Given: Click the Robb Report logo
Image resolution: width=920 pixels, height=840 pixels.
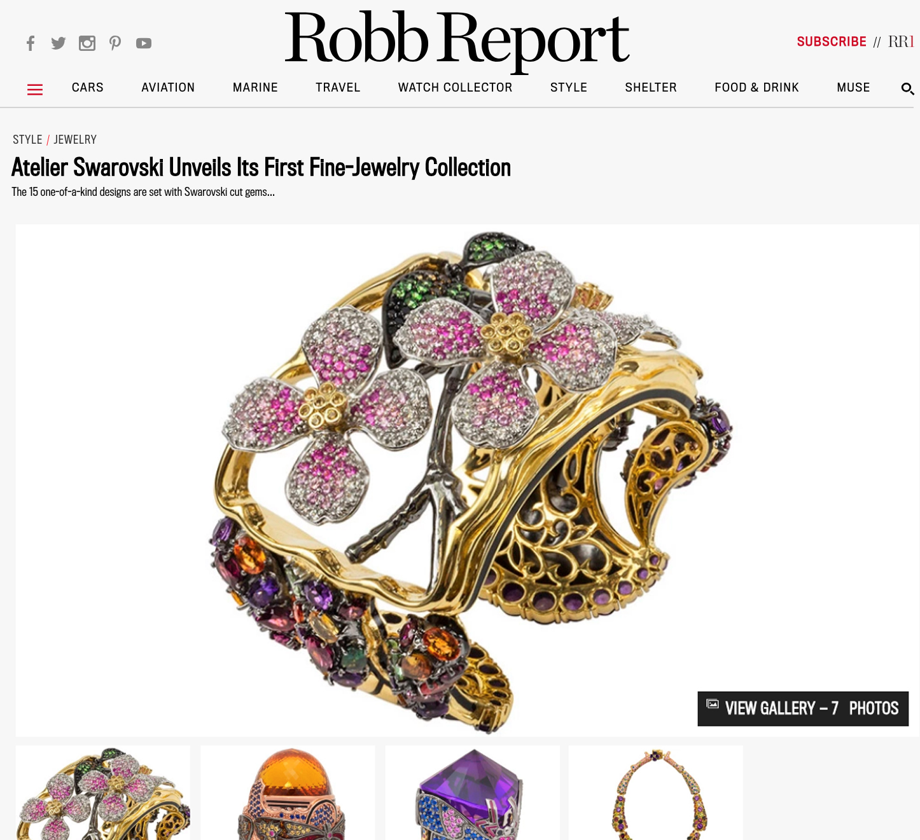Looking at the screenshot, I should (x=457, y=39).
